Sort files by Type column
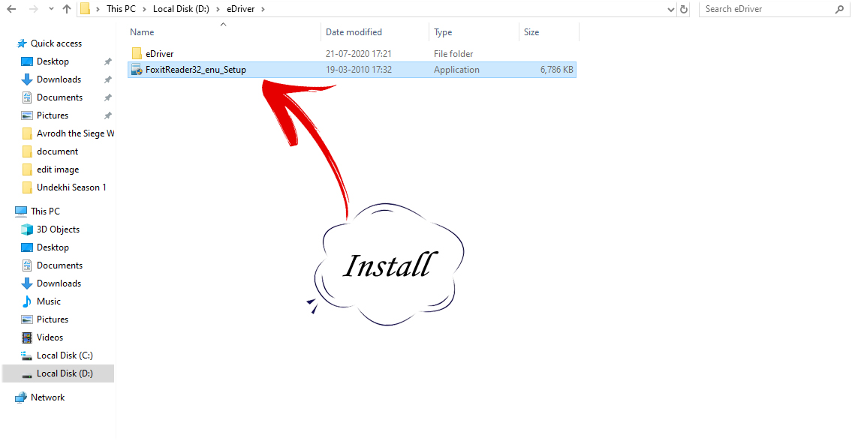The width and height of the screenshot is (858, 441). pyautogui.click(x=443, y=32)
